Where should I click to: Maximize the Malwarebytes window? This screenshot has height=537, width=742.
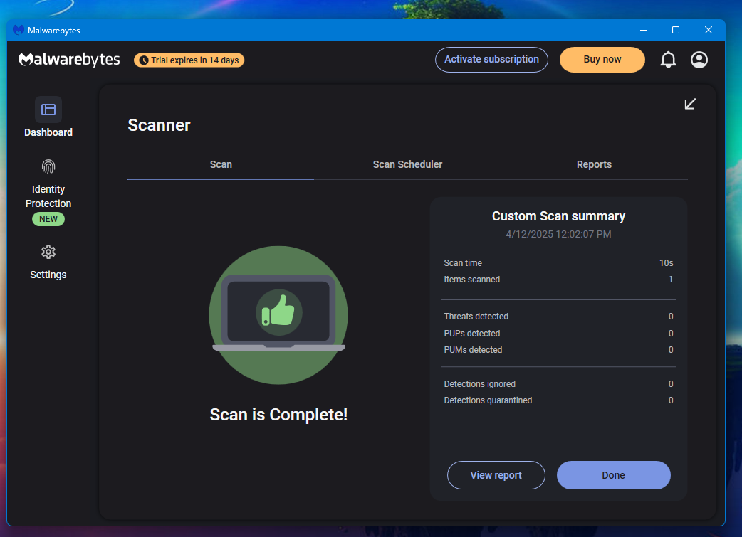(676, 31)
